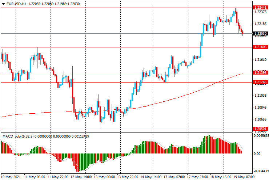The width and height of the screenshot is (269, 181).
Task: Click the 18 May 15:00 time label
Action: click(x=221, y=177)
